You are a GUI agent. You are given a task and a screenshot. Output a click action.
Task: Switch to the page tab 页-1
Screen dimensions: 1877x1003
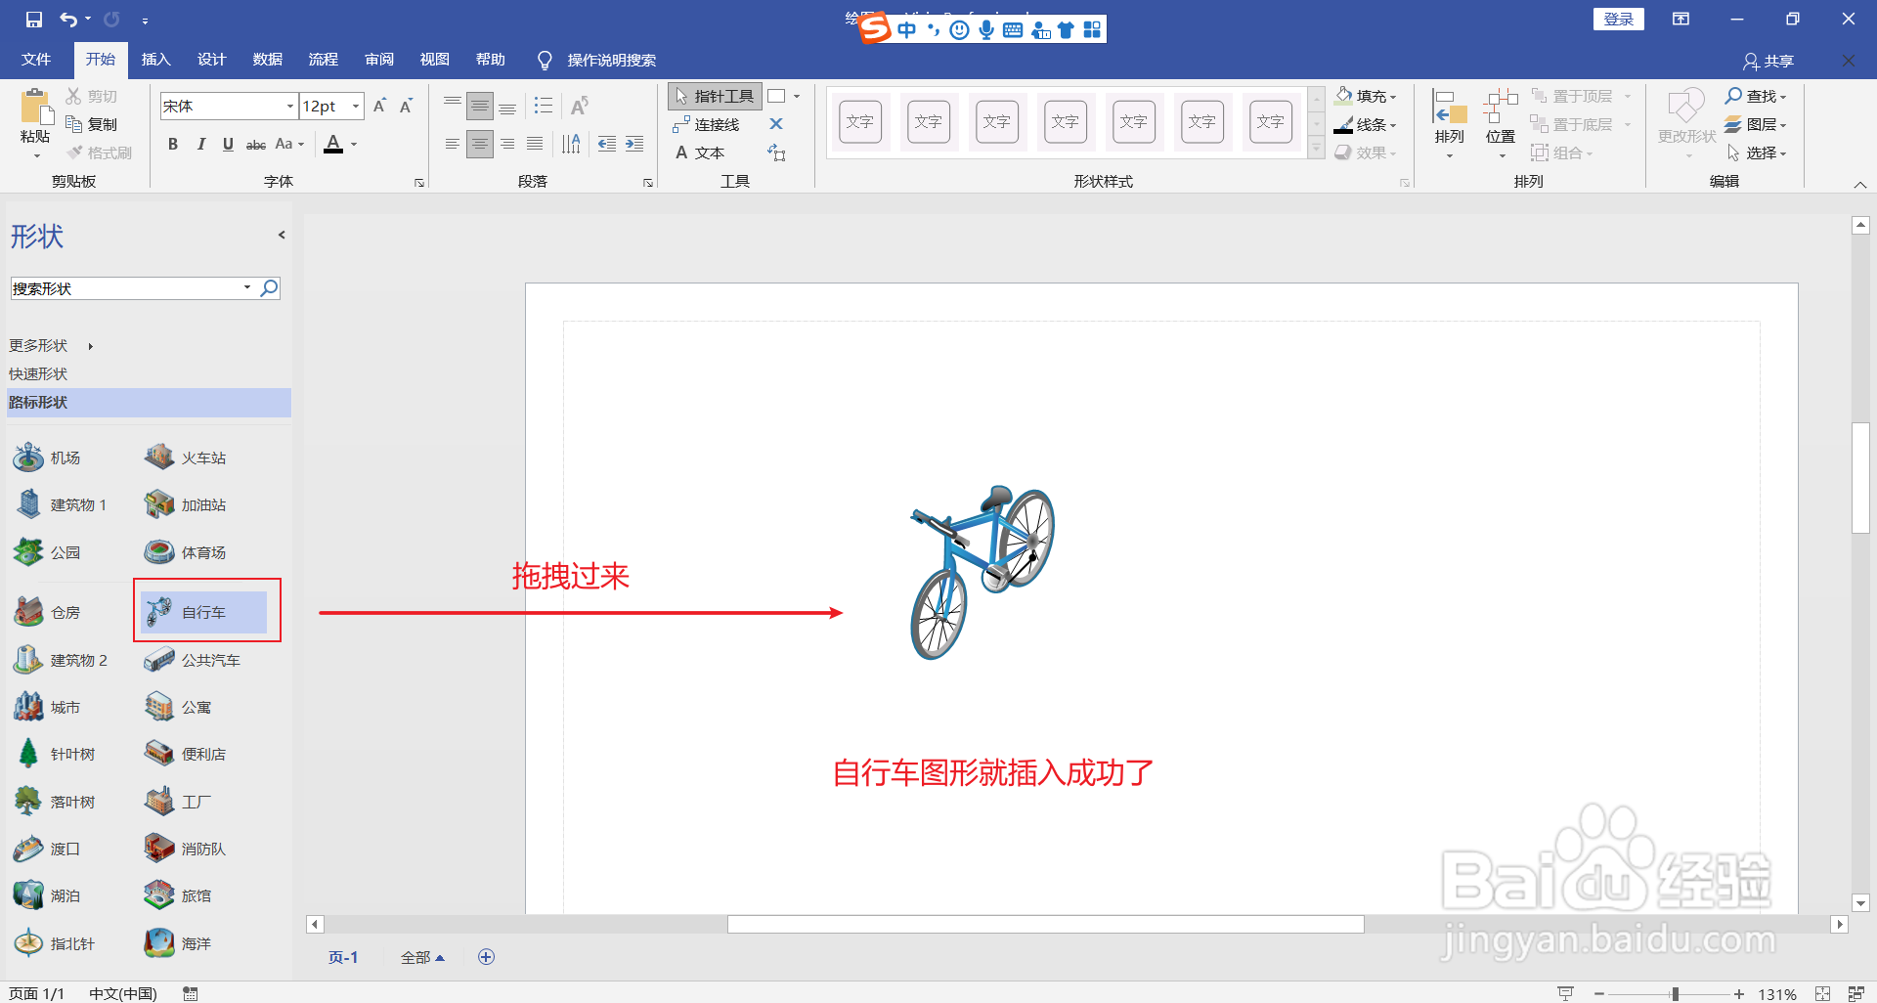pos(343,957)
